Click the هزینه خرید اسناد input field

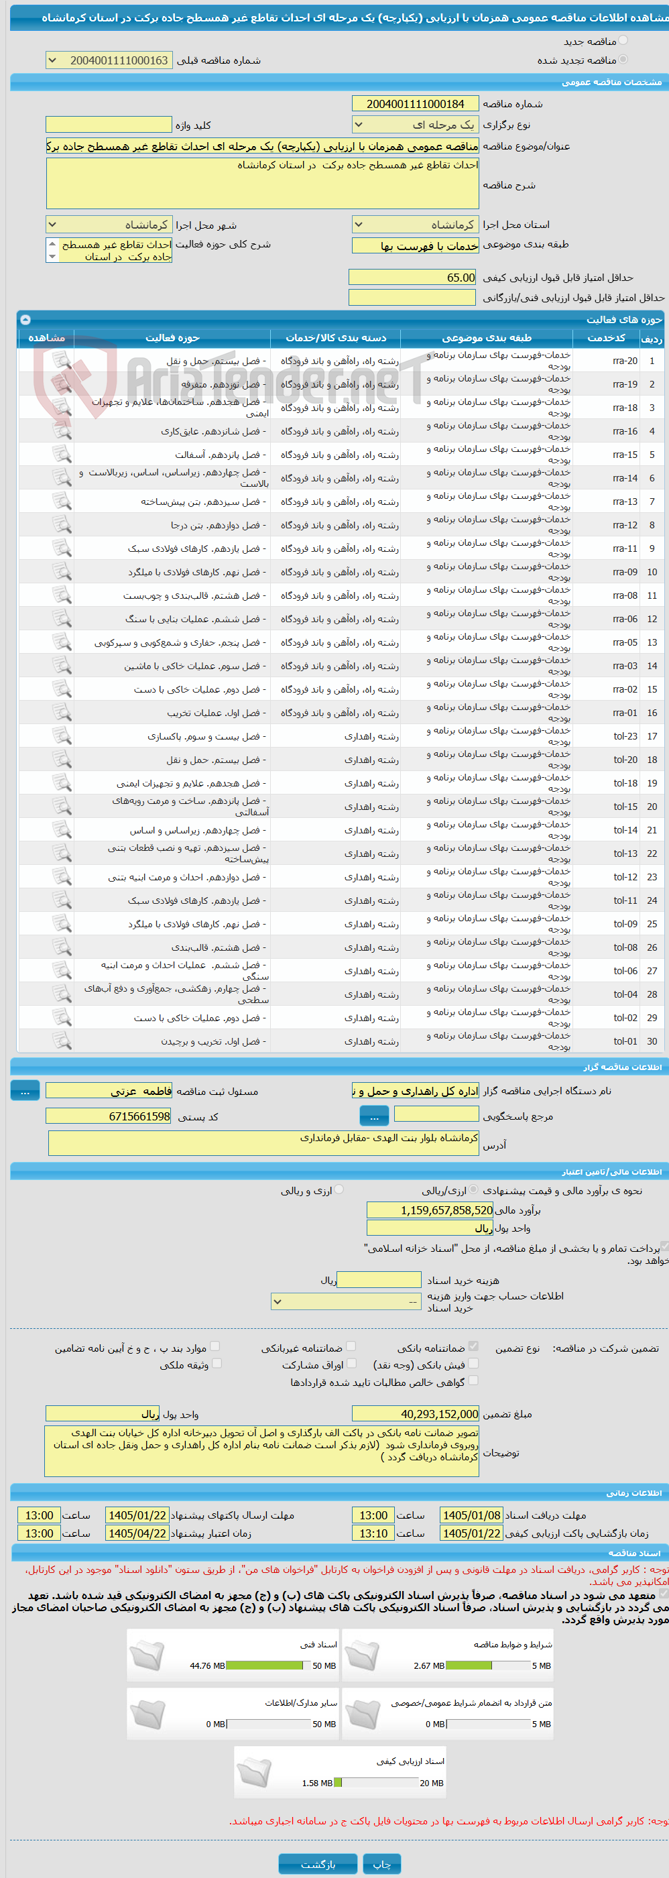coord(379,1279)
